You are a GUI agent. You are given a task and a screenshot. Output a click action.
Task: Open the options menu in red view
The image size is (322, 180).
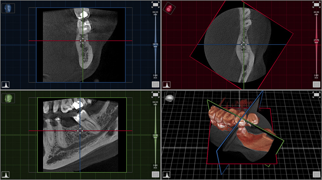[316, 84]
